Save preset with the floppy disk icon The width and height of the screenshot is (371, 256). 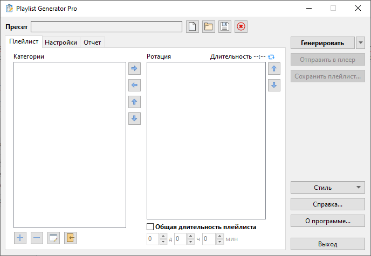pyautogui.click(x=224, y=26)
